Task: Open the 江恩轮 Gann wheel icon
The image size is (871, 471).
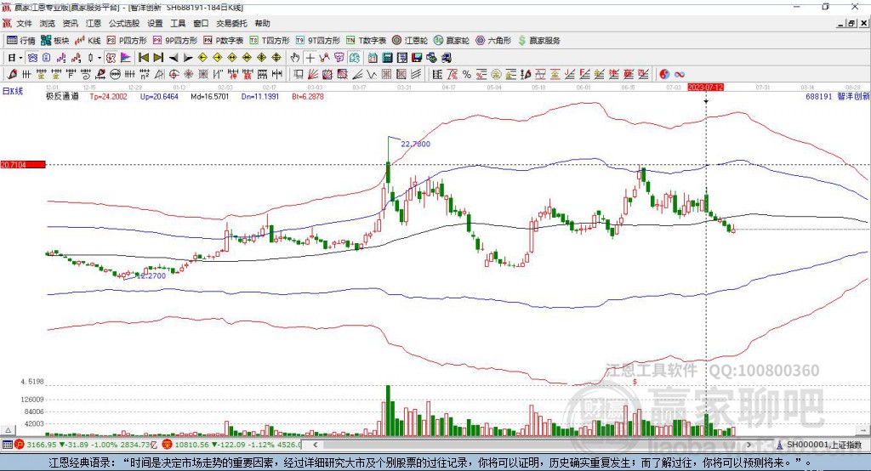Action: (410, 40)
